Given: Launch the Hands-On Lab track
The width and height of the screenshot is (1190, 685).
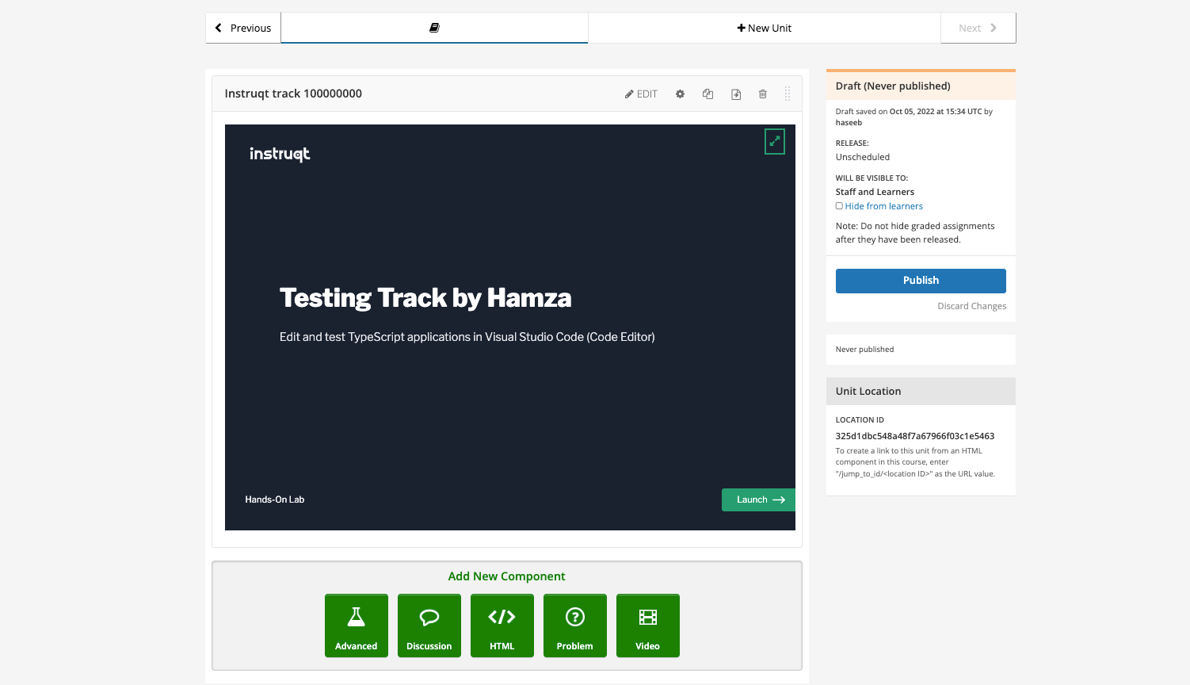Looking at the screenshot, I should (x=757, y=499).
